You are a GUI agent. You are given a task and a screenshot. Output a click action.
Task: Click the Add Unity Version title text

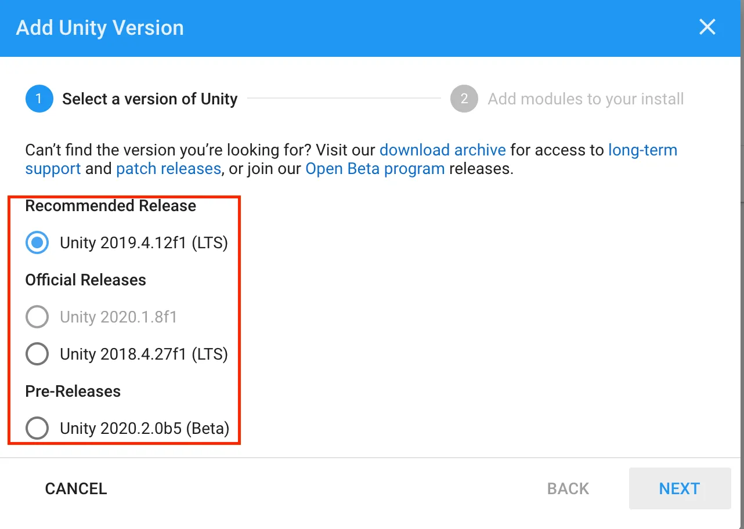pyautogui.click(x=99, y=27)
